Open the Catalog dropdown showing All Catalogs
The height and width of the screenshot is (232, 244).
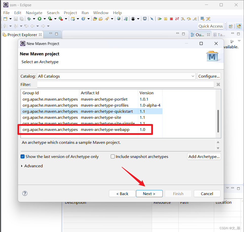click(x=193, y=76)
